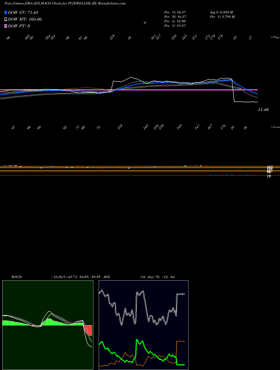Click the 'Avg V: 6.333 M' volume text
This screenshot has width=280, height=370.
[x=222, y=12]
